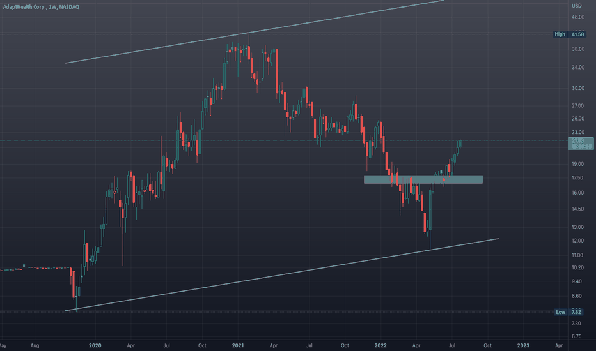Click the 8.60 price axis label
The width and height of the screenshot is (596, 351).
(x=577, y=295)
